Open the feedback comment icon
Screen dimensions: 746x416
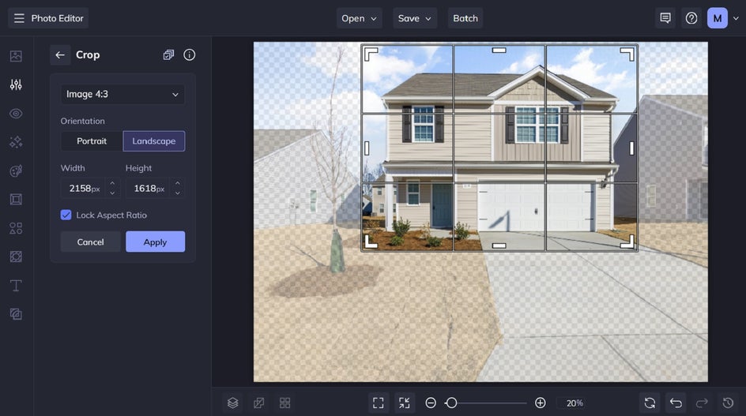point(665,18)
